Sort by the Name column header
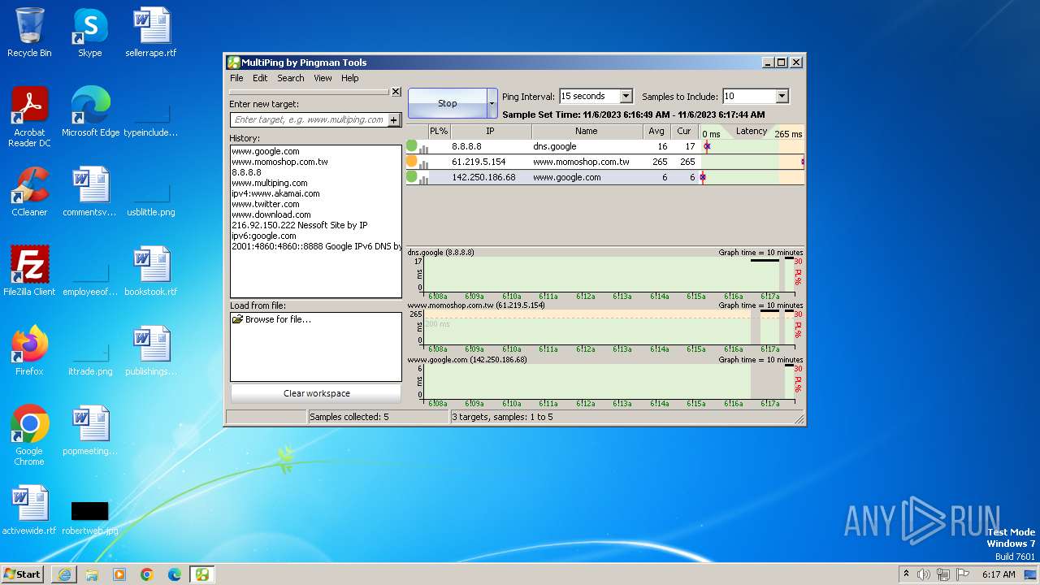Screen dimensions: 1040x585 [587, 131]
